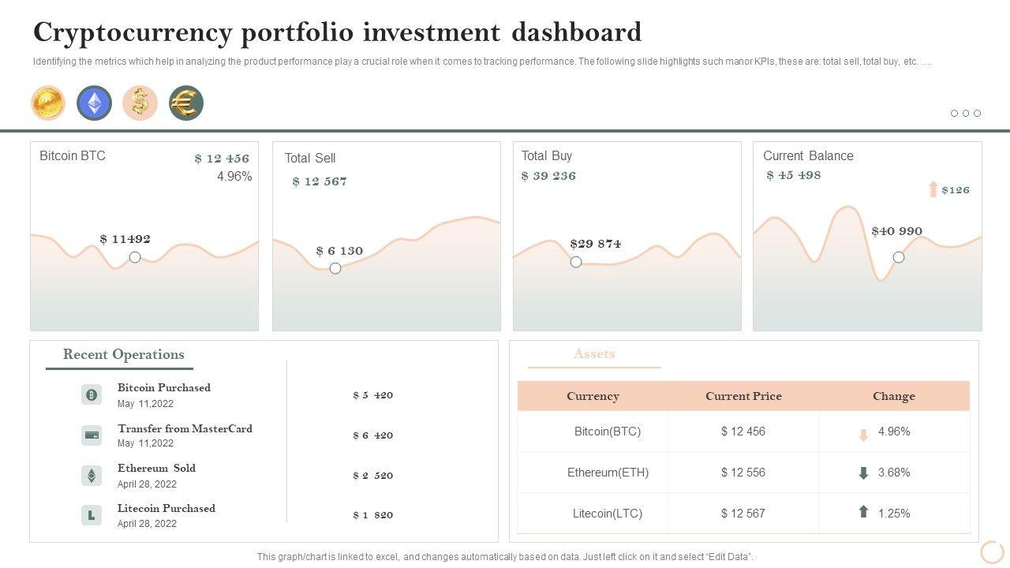Click the Currency column header
The width and height of the screenshot is (1010, 568).
pyautogui.click(x=593, y=396)
